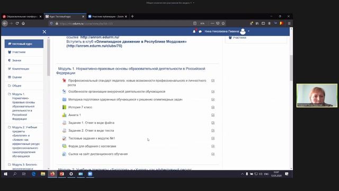Go to the browser Home icon

pyautogui.click(x=23, y=23)
